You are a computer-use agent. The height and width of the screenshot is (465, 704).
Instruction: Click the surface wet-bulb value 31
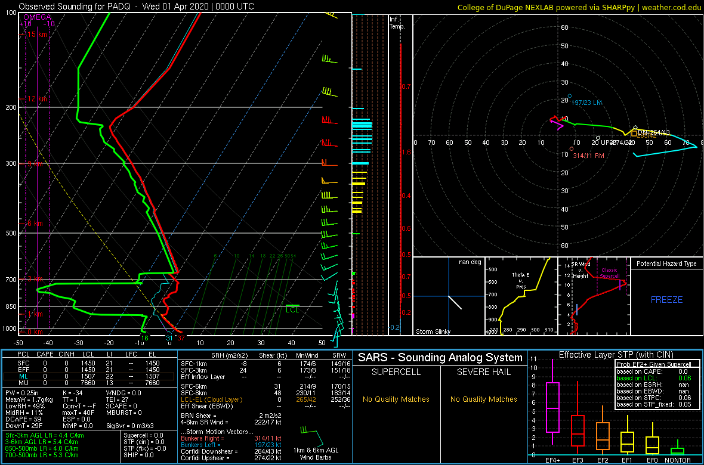(169, 338)
